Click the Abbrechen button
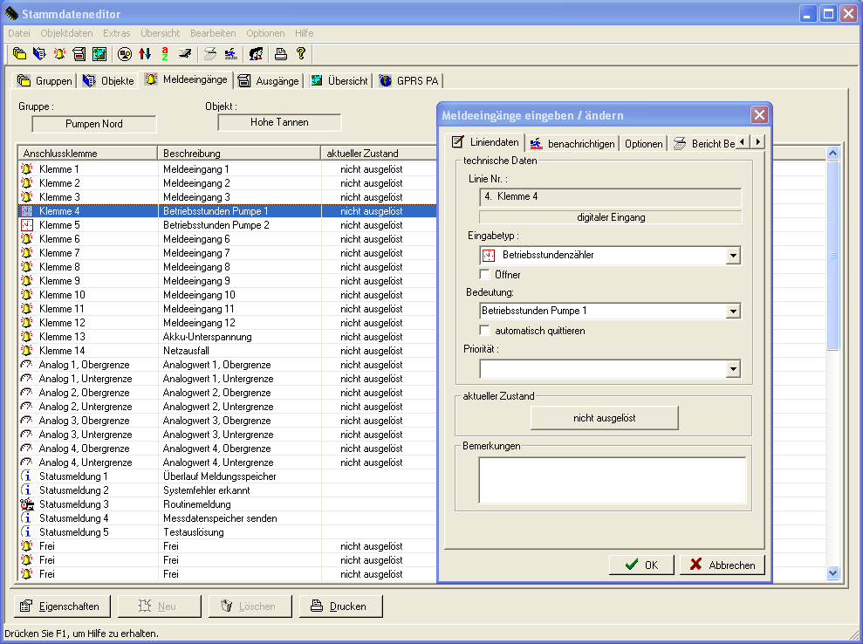The image size is (863, 644). 723,565
